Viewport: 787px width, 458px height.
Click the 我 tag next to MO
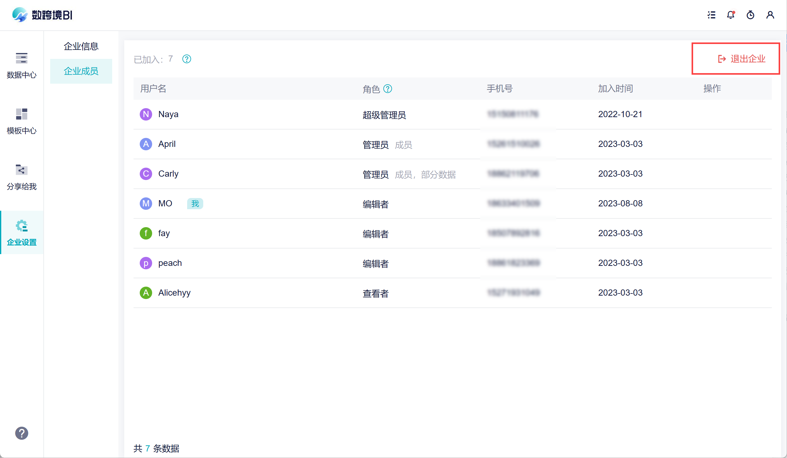pos(195,204)
